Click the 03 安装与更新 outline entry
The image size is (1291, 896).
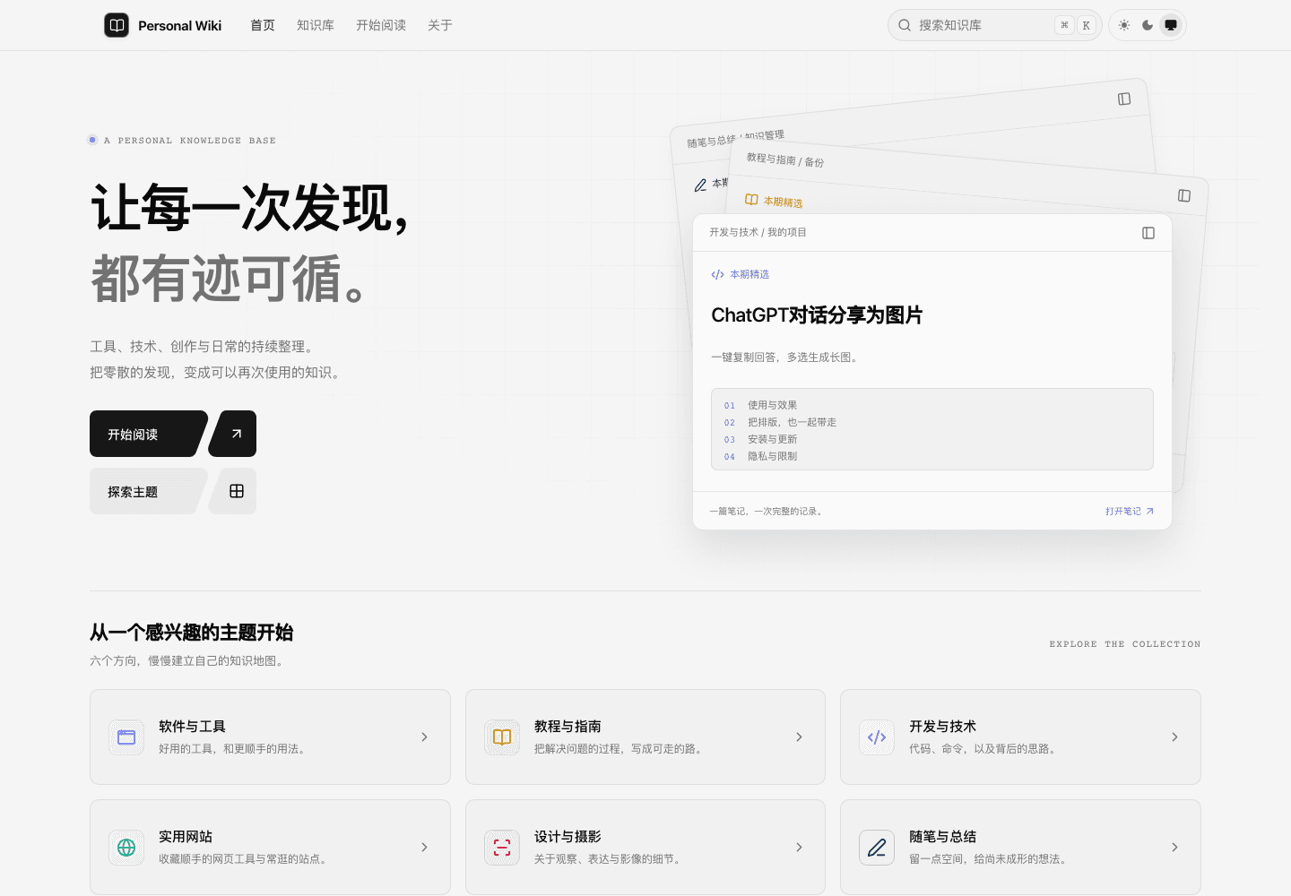[x=760, y=439]
